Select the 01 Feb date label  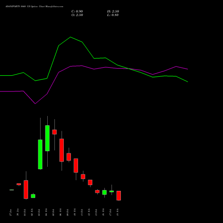tap(25, 212)
